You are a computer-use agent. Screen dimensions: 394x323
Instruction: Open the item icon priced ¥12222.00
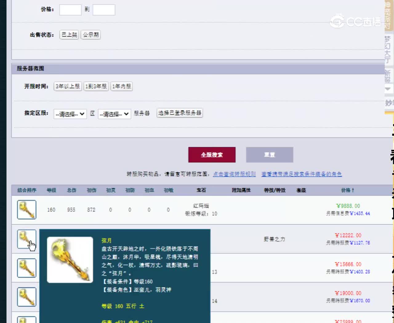26,239
